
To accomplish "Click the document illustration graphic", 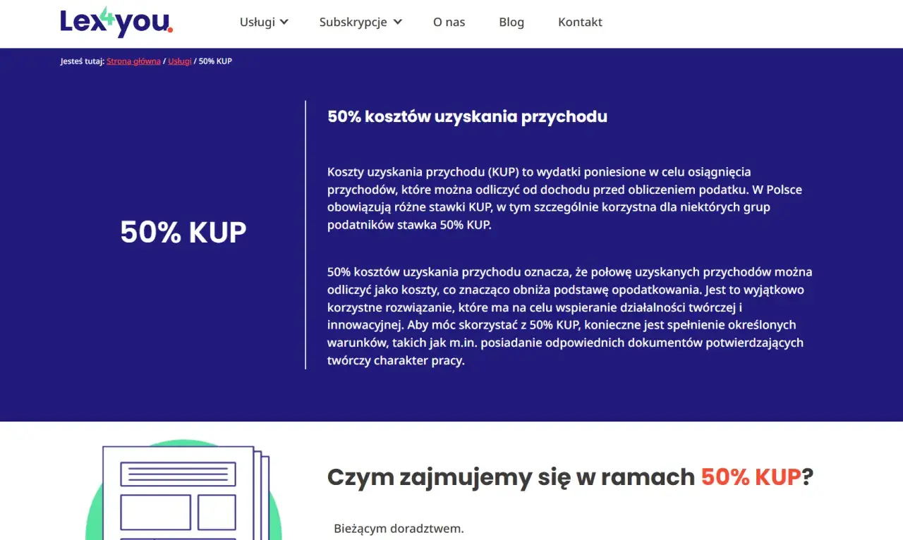I will [x=183, y=491].
